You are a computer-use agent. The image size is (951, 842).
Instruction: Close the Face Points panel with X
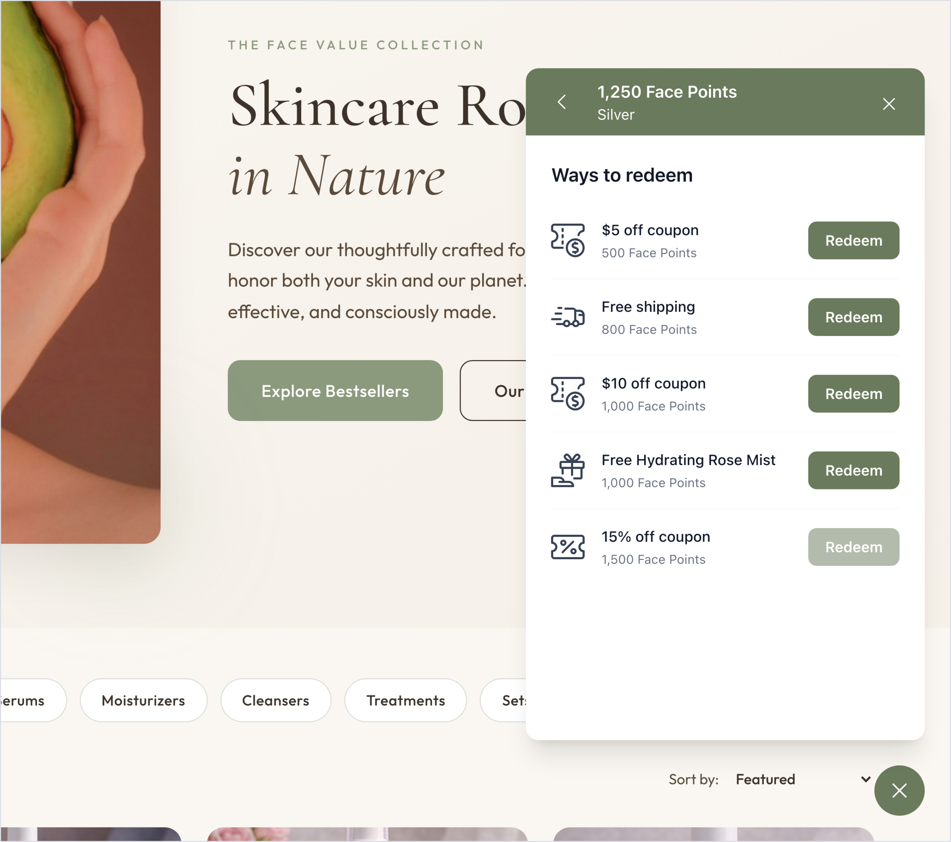[889, 104]
